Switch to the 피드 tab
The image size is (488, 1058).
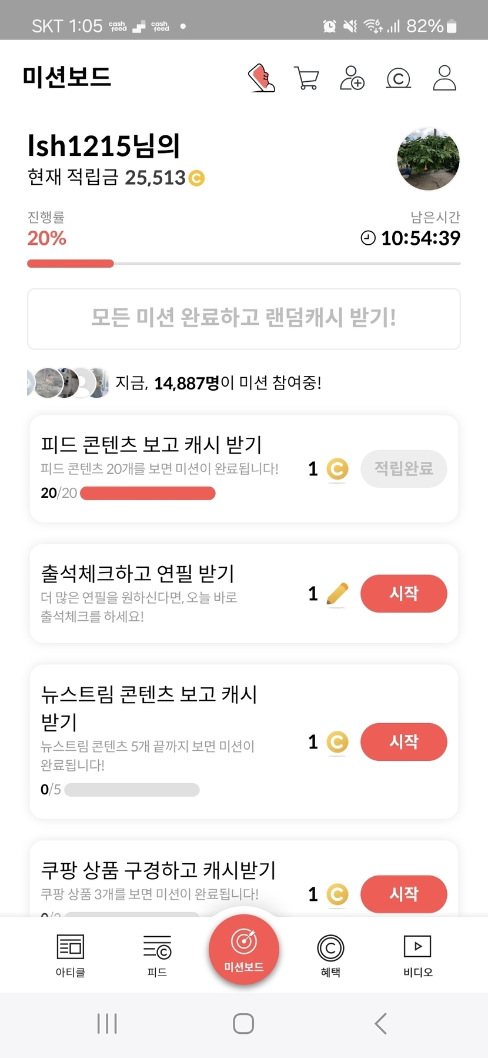coord(157,956)
